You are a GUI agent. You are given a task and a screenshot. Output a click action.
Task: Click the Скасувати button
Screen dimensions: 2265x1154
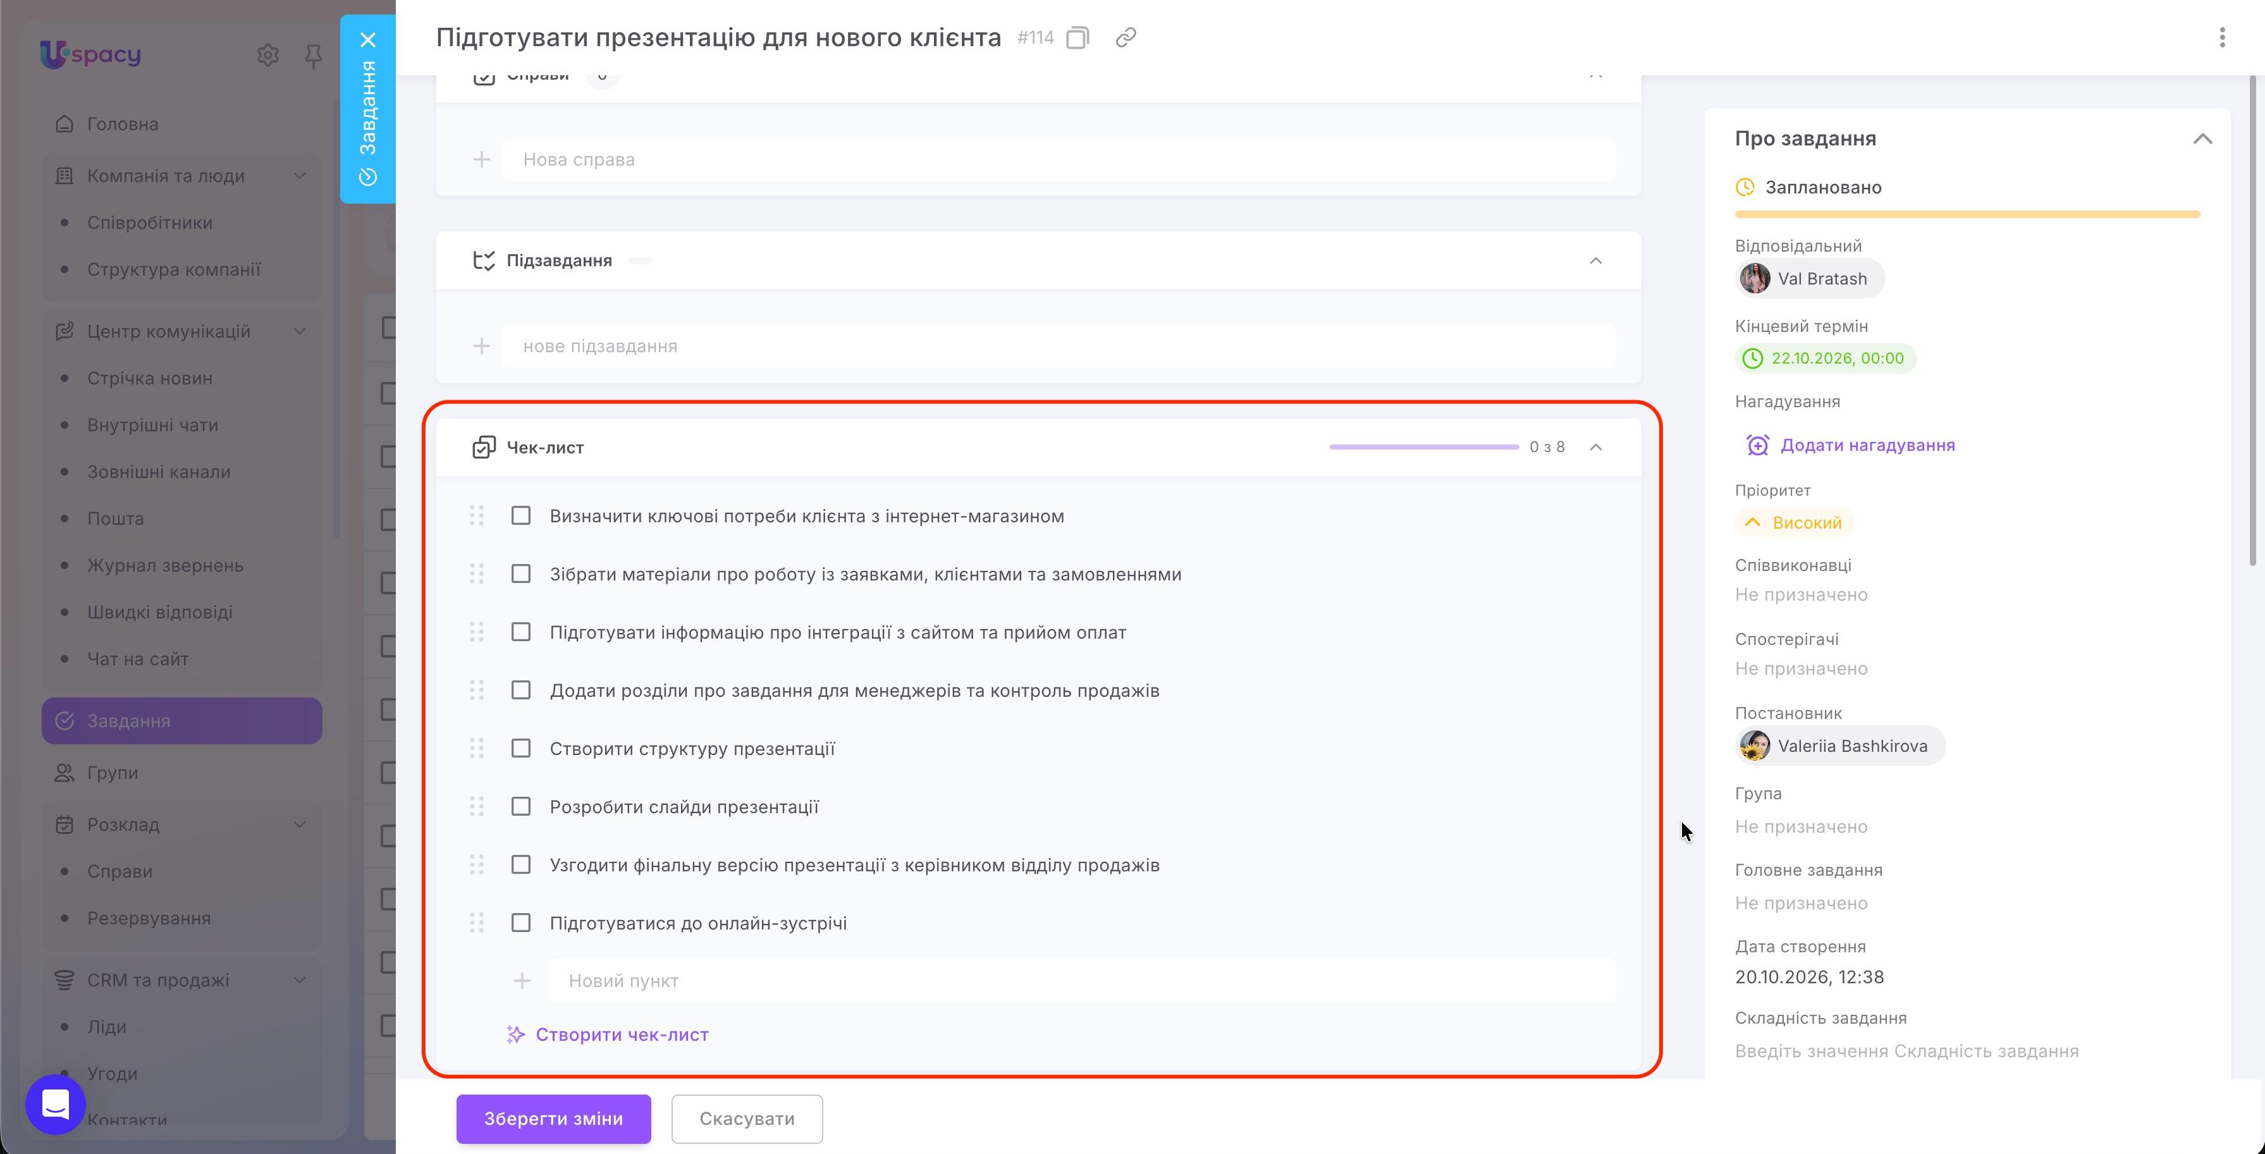747,1119
